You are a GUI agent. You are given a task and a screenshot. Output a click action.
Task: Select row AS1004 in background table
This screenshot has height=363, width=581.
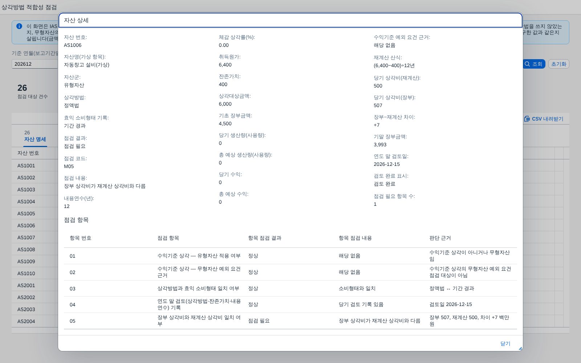point(34,201)
